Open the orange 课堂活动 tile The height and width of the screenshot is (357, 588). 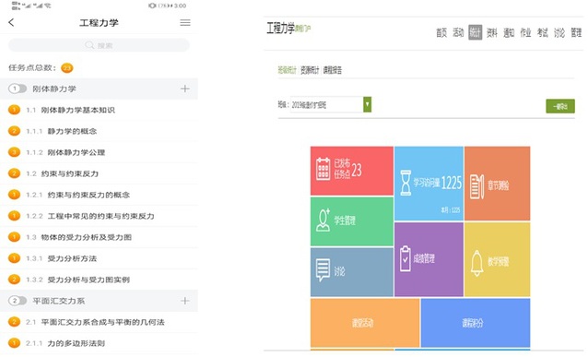(x=365, y=323)
